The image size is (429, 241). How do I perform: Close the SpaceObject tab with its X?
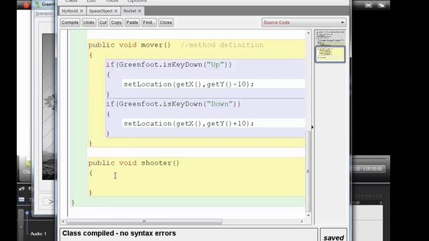click(x=116, y=11)
